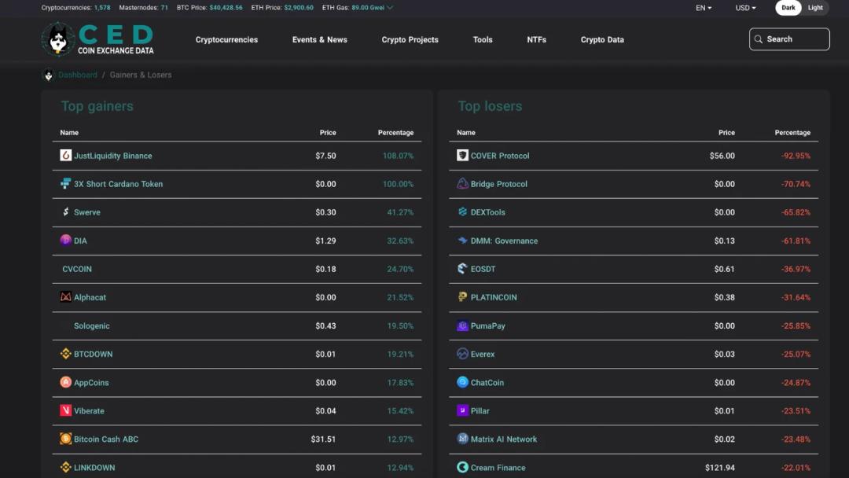Click the DMM: Governance coin icon
The width and height of the screenshot is (849, 478).
tap(462, 240)
